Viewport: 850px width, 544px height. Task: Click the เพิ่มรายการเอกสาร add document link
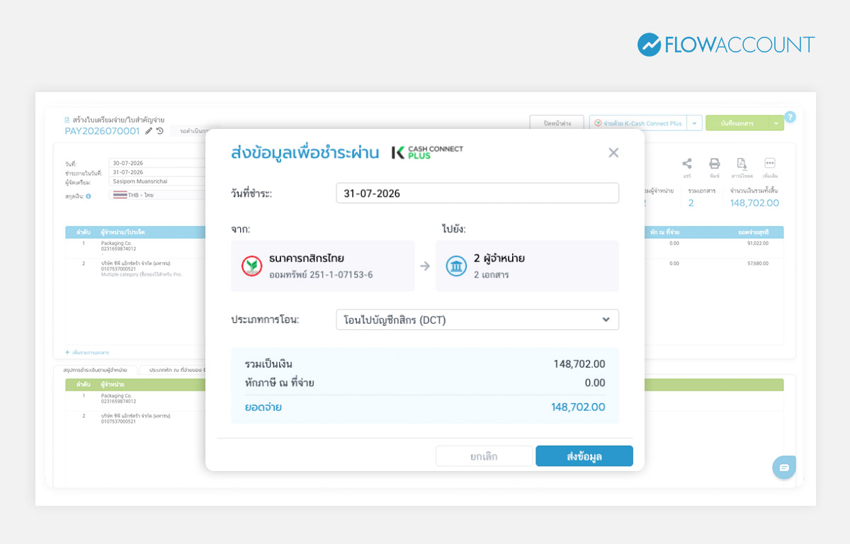(87, 352)
